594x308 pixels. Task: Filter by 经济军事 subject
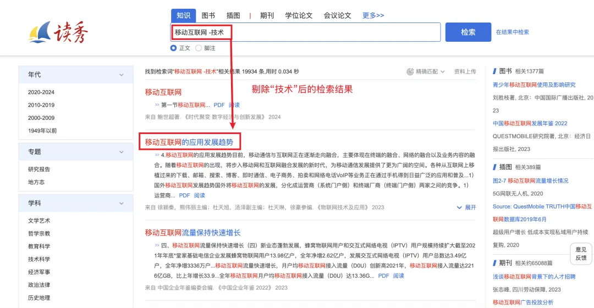click(38, 272)
